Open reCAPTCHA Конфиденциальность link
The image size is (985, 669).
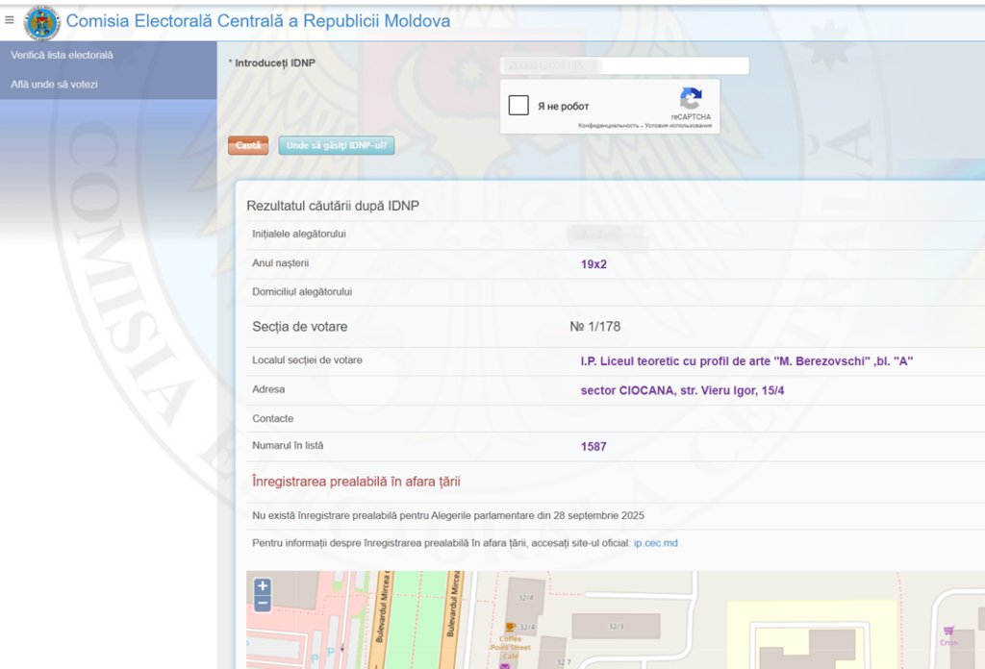click(608, 126)
